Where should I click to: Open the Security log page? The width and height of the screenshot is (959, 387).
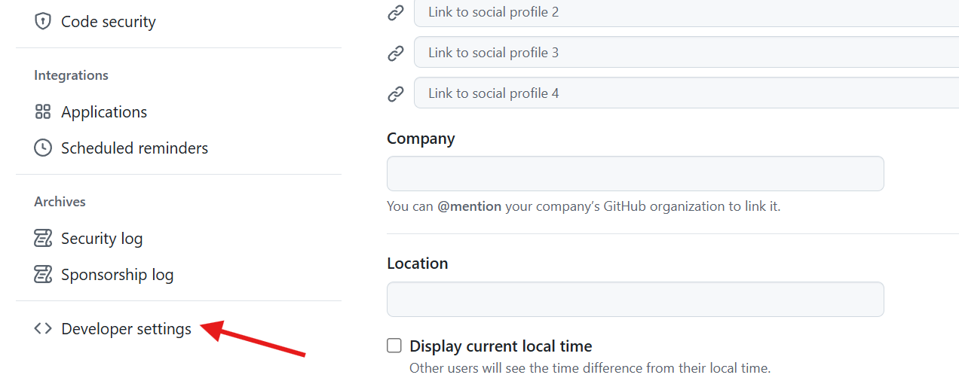(x=102, y=239)
